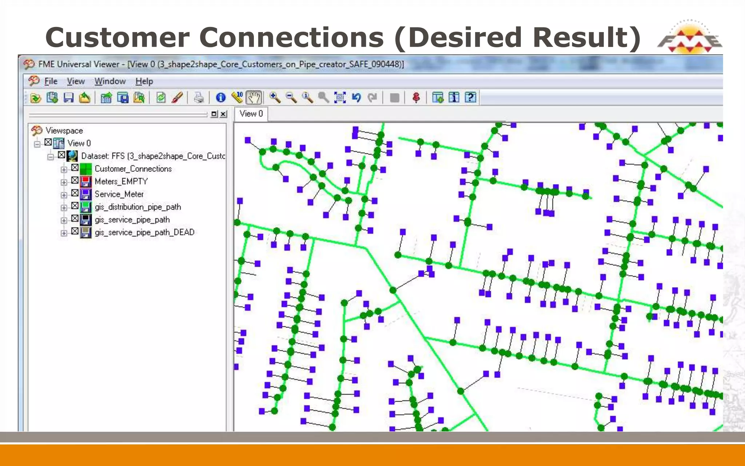The image size is (745, 466).
Task: Select the Dataset: FFS tree entry
Action: click(153, 156)
